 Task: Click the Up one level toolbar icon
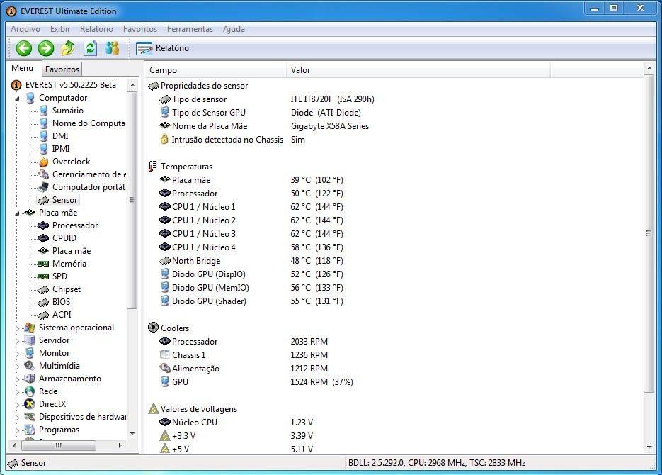coord(68,48)
